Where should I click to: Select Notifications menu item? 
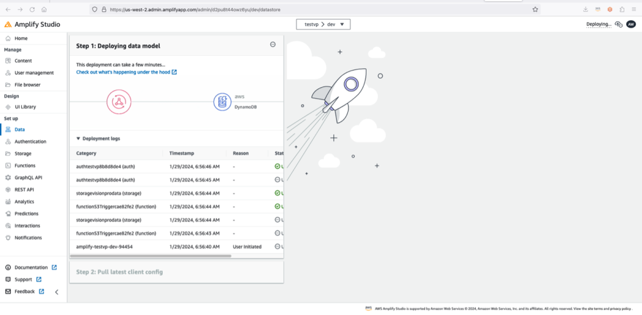pyautogui.click(x=28, y=238)
